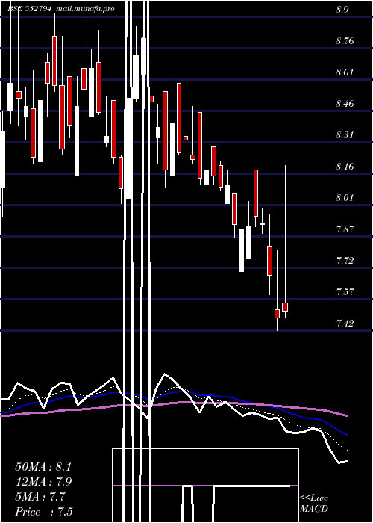Select the last candlestick with long upper wick

point(285,241)
